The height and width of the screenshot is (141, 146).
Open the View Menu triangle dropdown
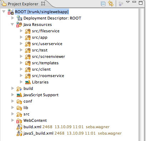(x=128, y=2)
